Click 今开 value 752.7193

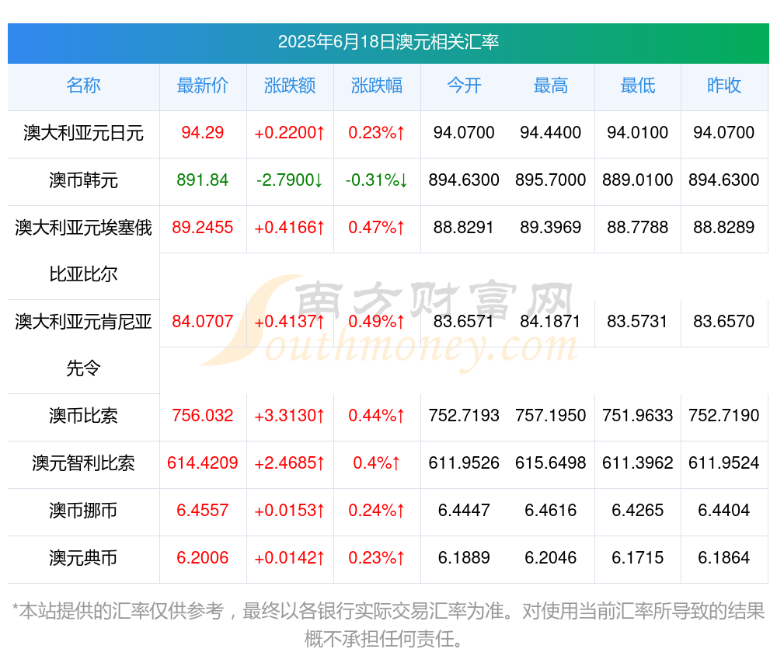(x=464, y=416)
